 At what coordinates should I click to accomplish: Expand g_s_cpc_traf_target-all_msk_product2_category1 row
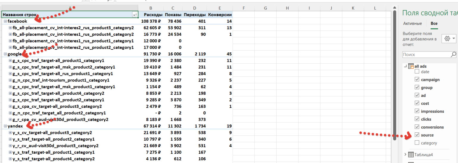point(10,67)
